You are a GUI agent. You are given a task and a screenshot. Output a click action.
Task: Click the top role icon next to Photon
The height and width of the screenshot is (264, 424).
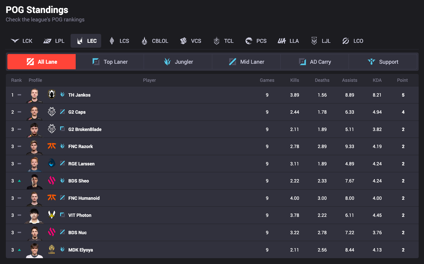62,215
